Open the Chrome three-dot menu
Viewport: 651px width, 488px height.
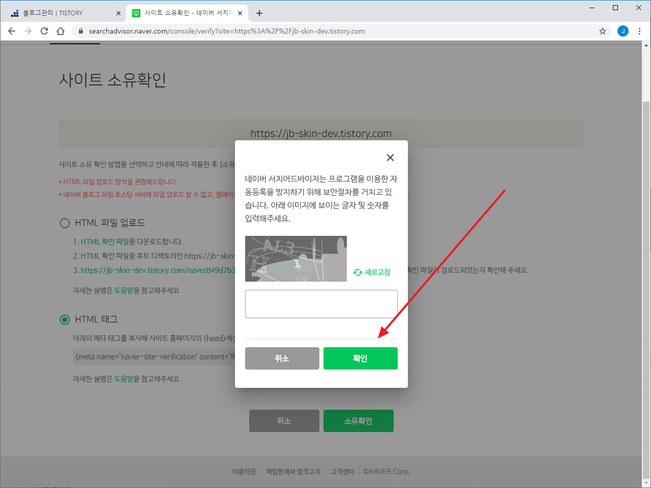pos(639,31)
